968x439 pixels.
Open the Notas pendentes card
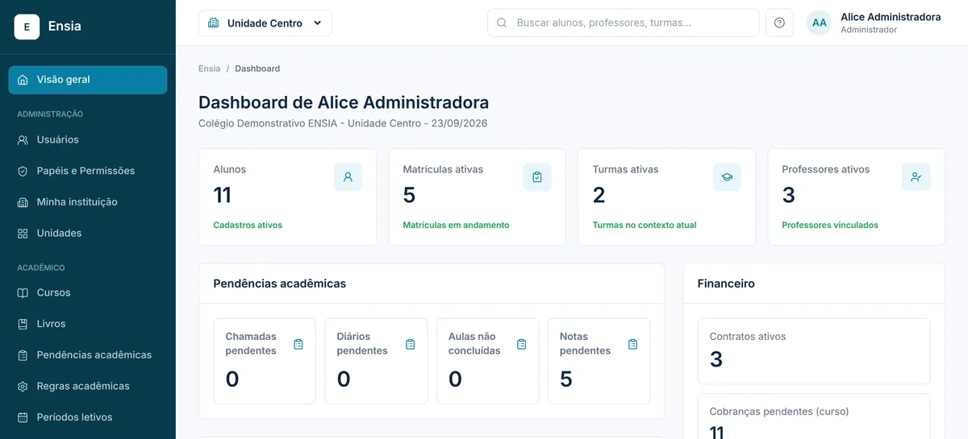click(599, 361)
